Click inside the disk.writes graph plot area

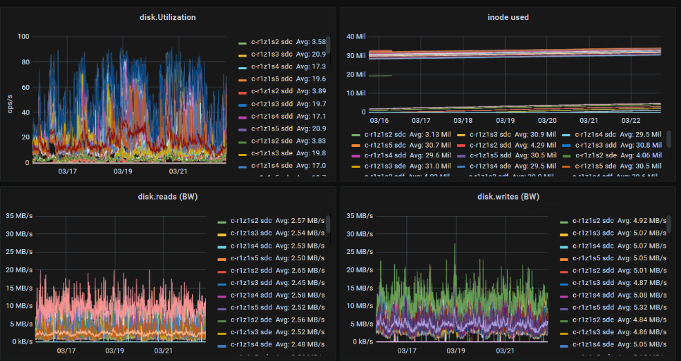coord(463,290)
